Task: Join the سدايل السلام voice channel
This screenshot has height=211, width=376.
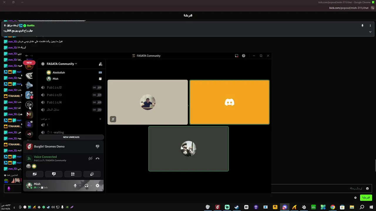Action: pyautogui.click(x=71, y=110)
